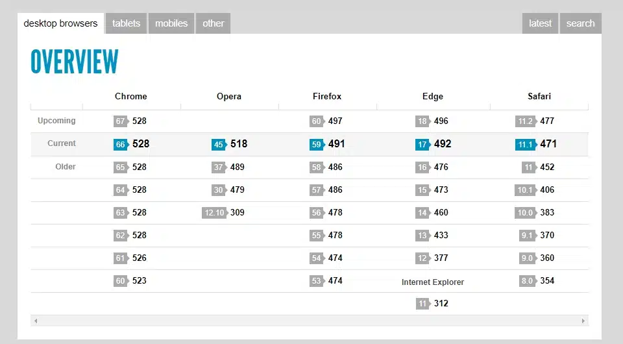Open the latest results button

tap(540, 23)
